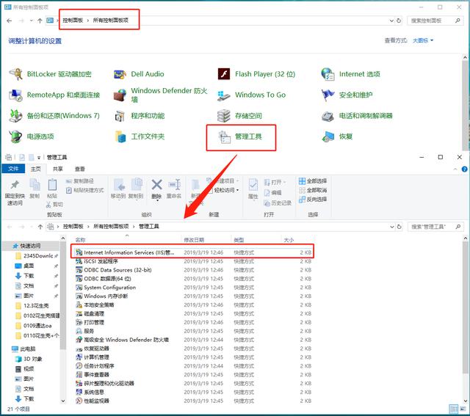Viewport: 470px width, 416px height.
Task: Refresh the Control Panel window
Action: (399, 21)
